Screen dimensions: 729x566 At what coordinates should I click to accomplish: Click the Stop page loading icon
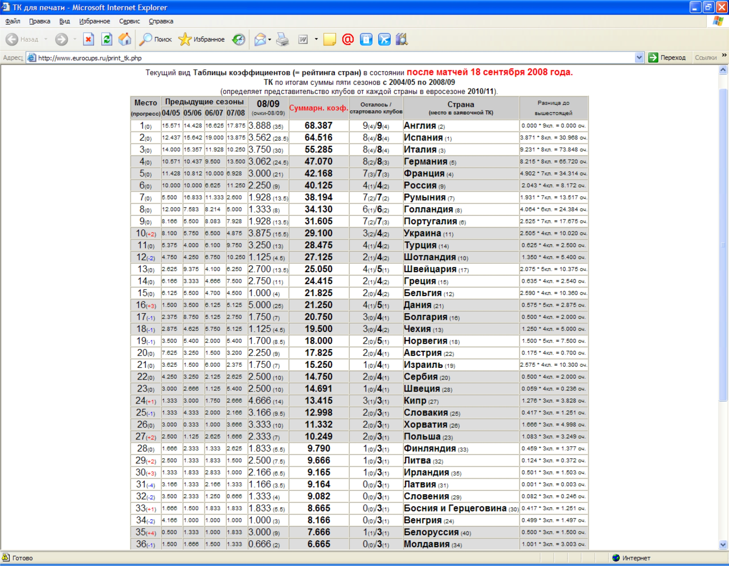click(x=88, y=39)
